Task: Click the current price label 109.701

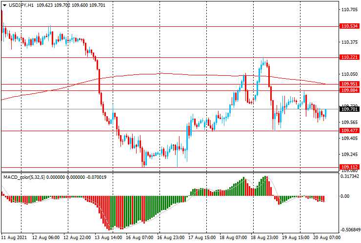Action: [x=349, y=109]
